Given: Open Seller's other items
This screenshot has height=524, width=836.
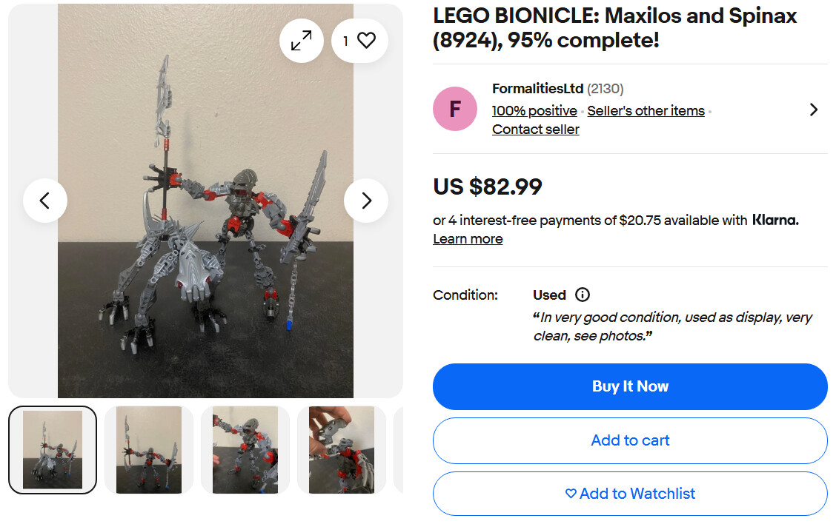Looking at the screenshot, I should coord(646,110).
